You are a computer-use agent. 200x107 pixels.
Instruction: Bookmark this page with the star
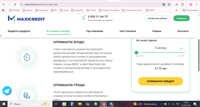(169, 4)
